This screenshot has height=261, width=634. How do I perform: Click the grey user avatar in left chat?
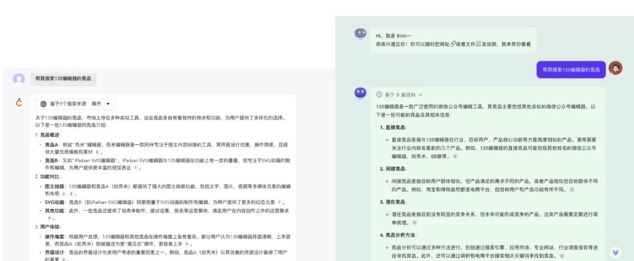(19, 79)
